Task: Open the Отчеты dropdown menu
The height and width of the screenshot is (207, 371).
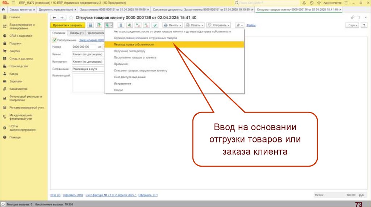Action: click(x=195, y=25)
